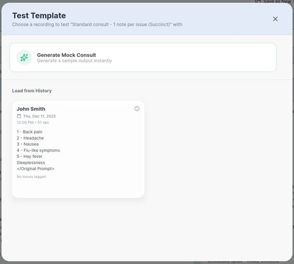Open info icon on John Smith card
This screenshot has height=264, width=294.
(x=137, y=109)
